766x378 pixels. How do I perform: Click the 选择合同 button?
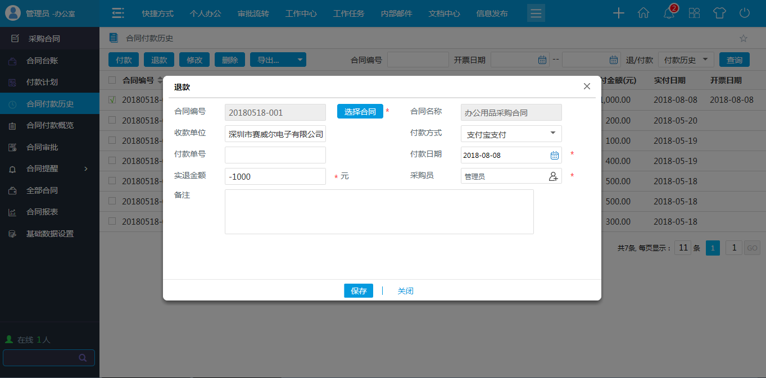pyautogui.click(x=360, y=111)
